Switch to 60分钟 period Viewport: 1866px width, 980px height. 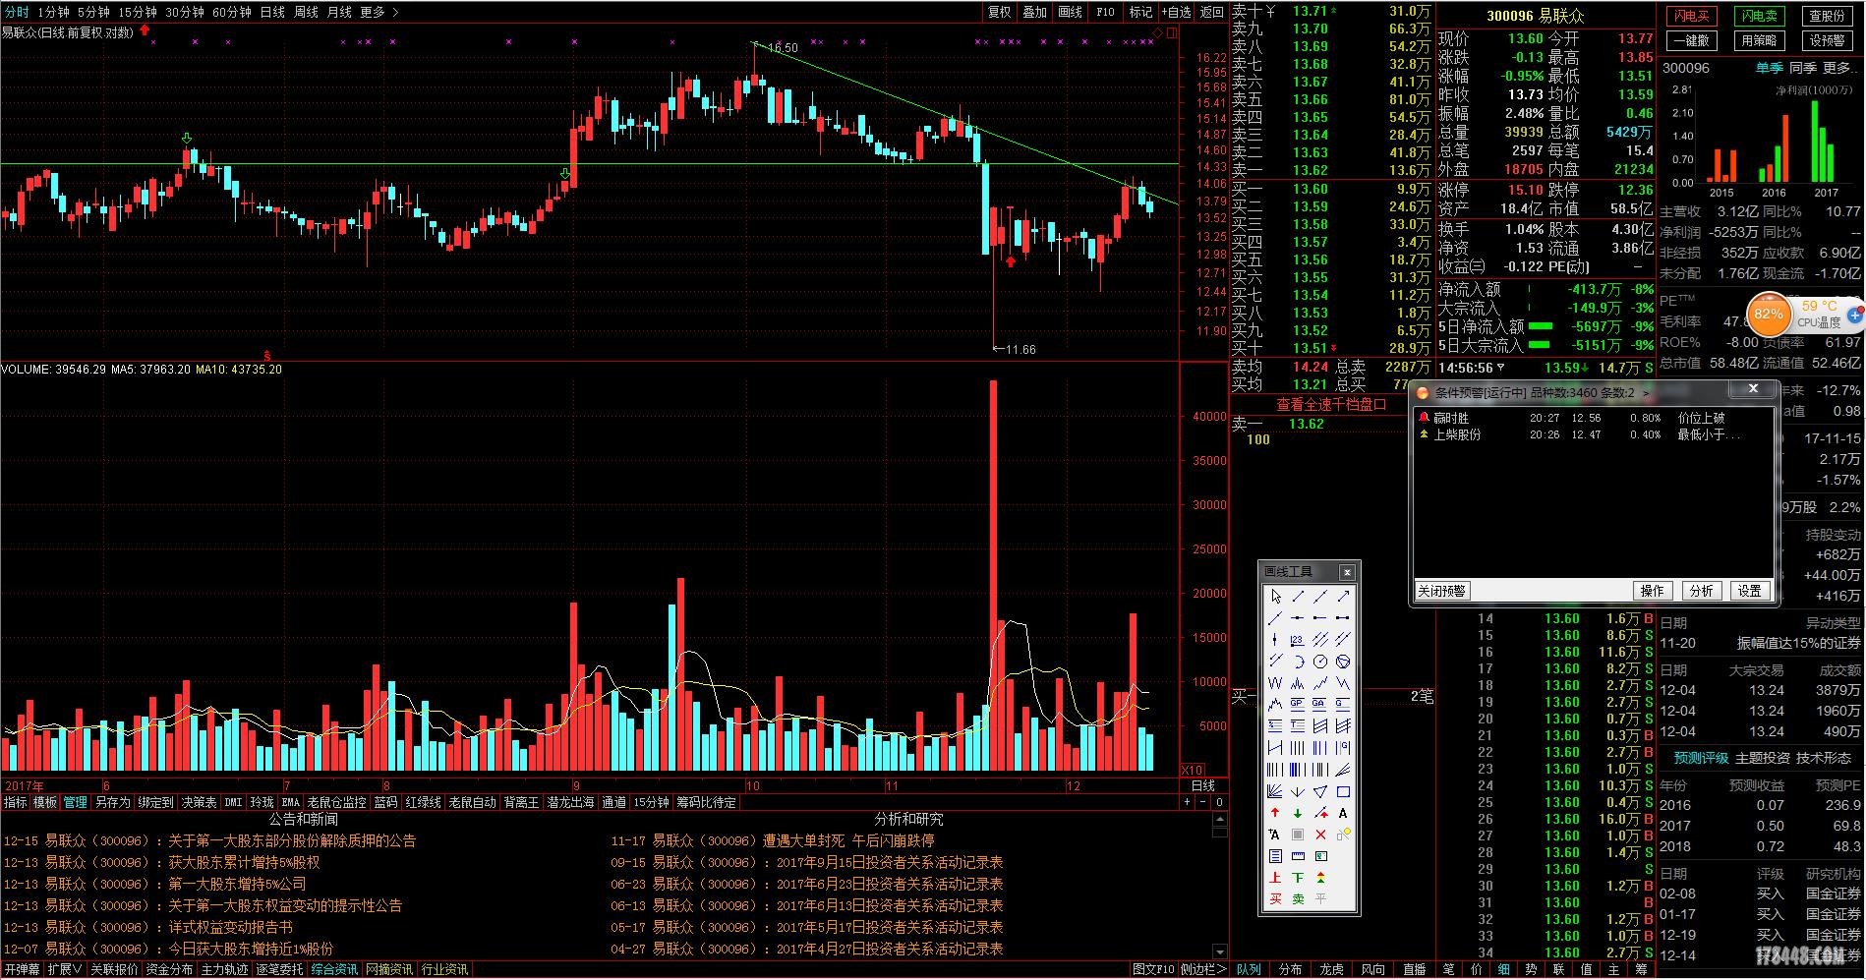232,12
